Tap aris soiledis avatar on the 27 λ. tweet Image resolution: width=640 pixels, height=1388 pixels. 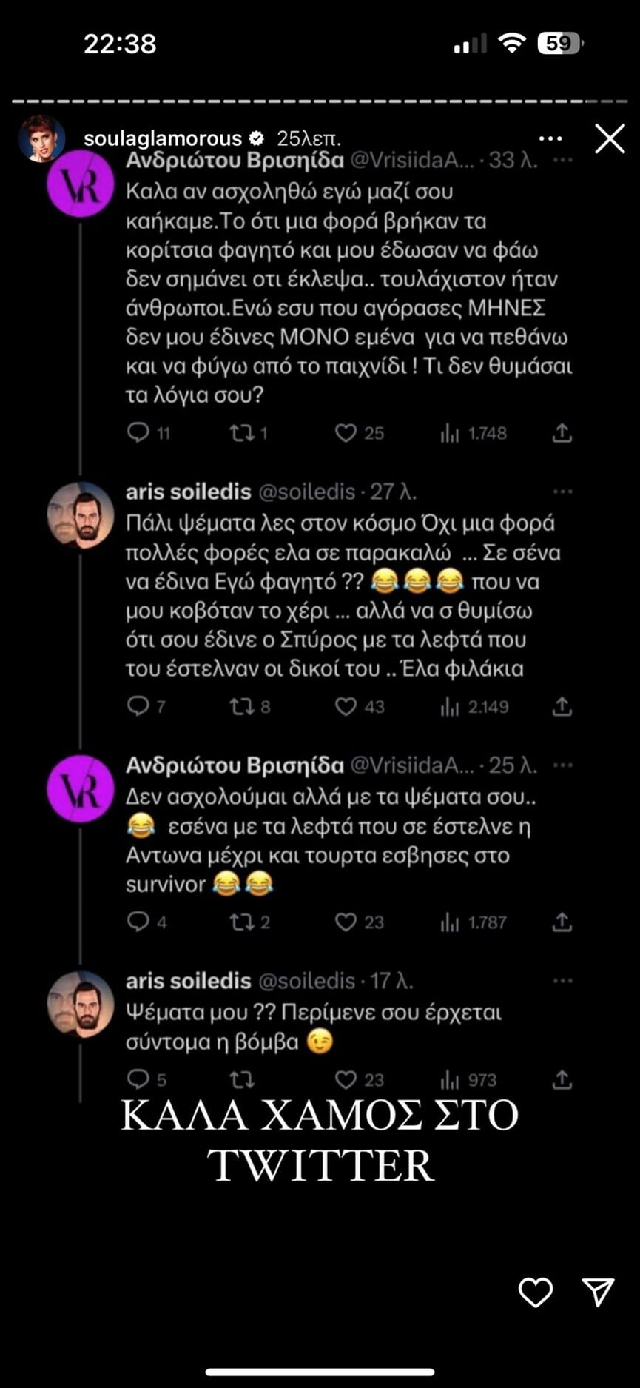tap(81, 514)
